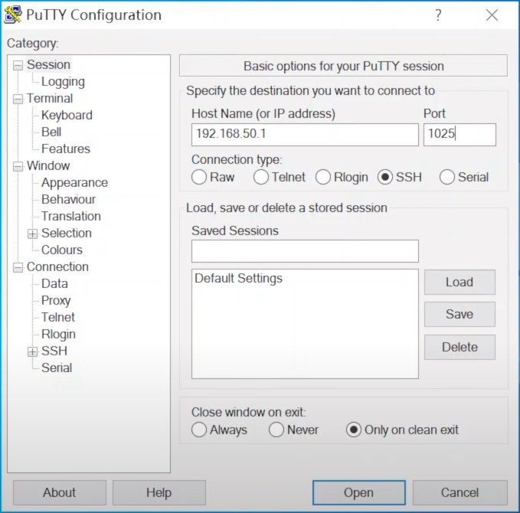This screenshot has width=520, height=513.
Task: Click the PuTTY icon in title bar
Action: (x=13, y=15)
